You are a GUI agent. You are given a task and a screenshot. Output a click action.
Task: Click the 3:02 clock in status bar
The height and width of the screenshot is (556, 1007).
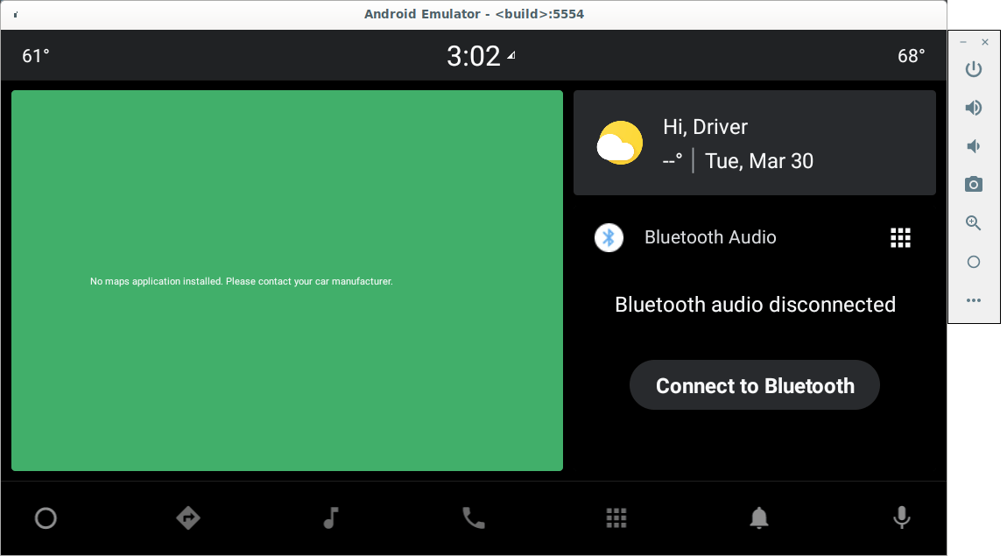click(474, 56)
